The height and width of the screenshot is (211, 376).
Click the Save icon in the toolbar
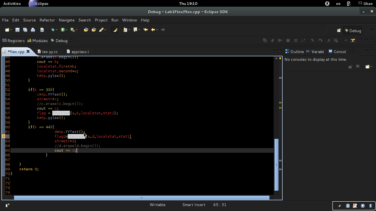(x=17, y=30)
